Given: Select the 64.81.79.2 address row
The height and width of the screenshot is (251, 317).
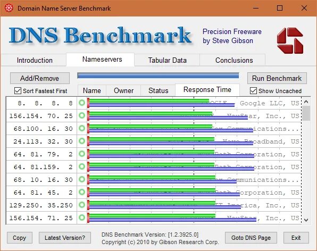Looking at the screenshot, I should click(x=41, y=154).
